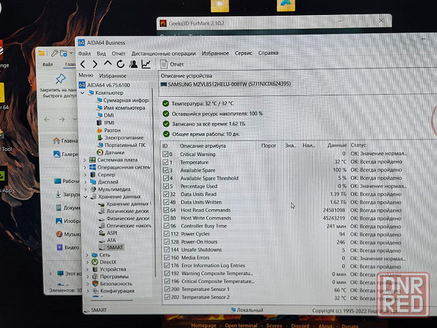Toggle the Temperature attribute checkbox, ID 1
Screen dimensions: 437x328
point(165,162)
